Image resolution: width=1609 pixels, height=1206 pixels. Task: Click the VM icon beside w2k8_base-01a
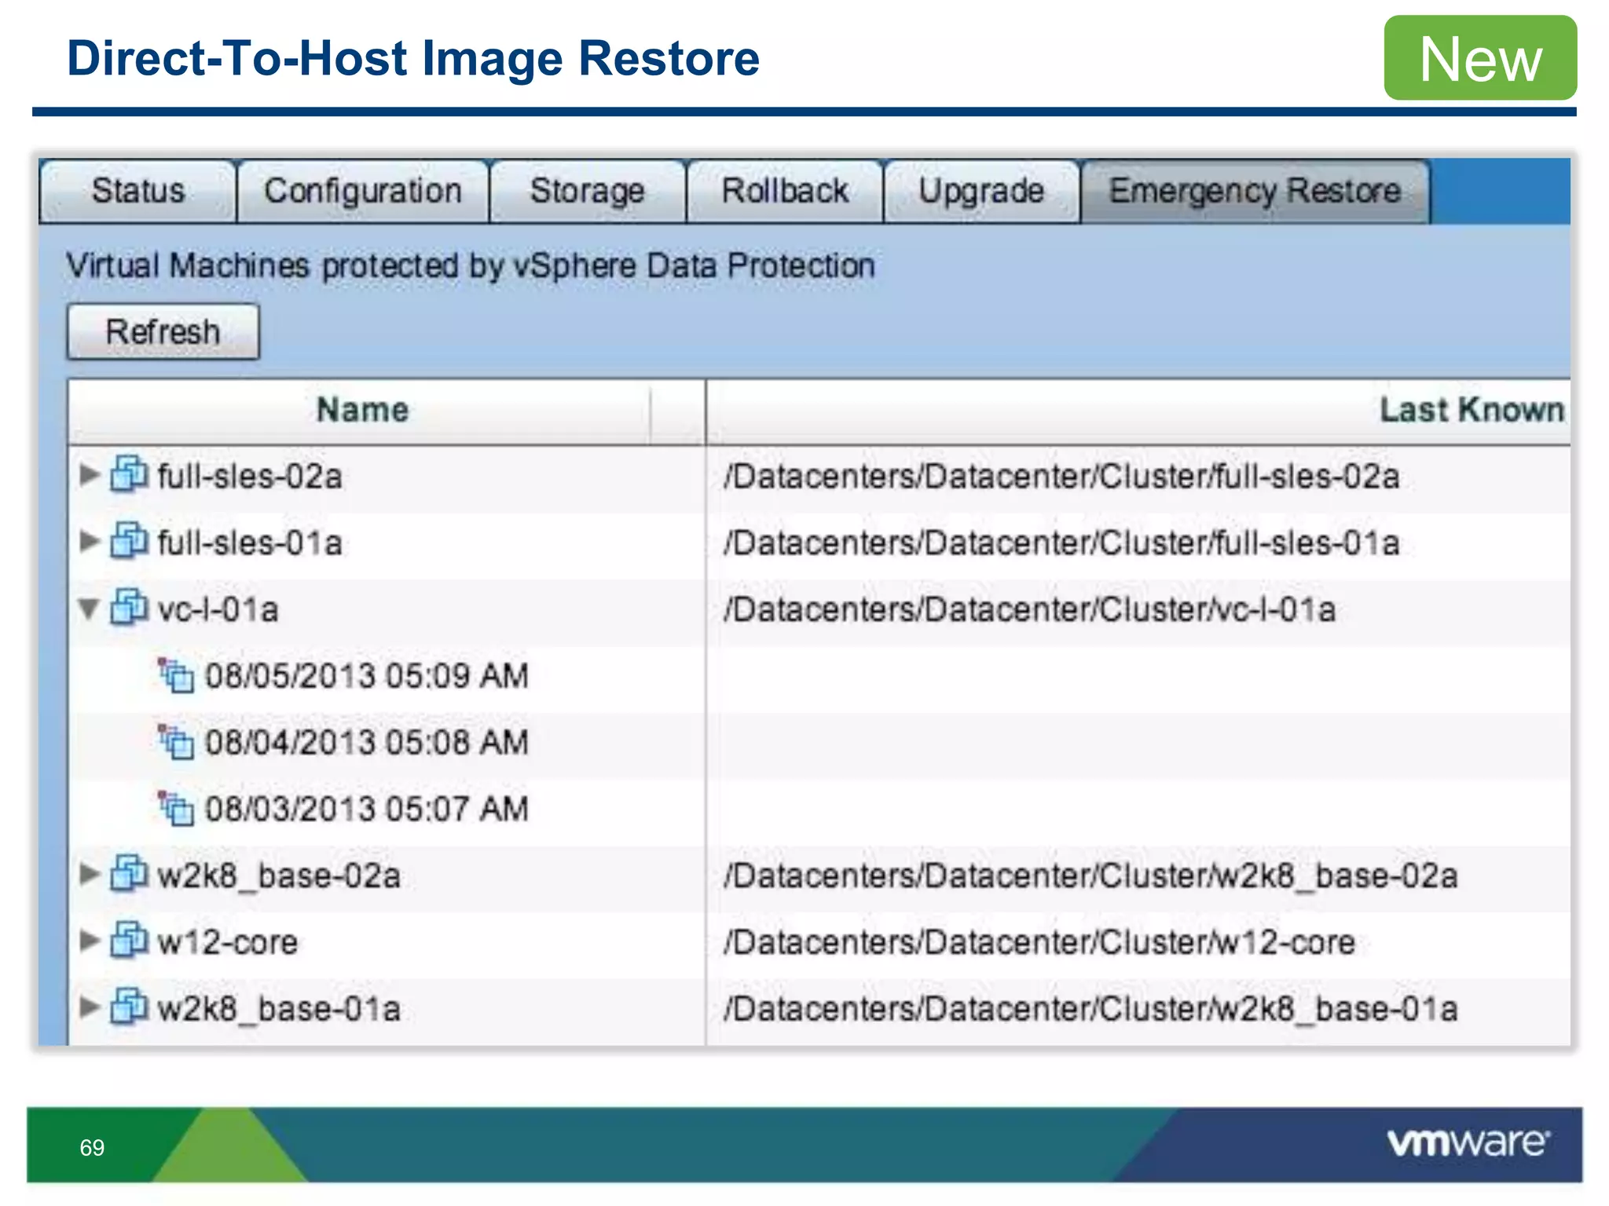[129, 1006]
